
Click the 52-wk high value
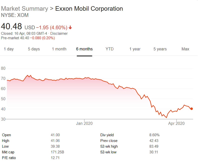[x=154, y=146]
